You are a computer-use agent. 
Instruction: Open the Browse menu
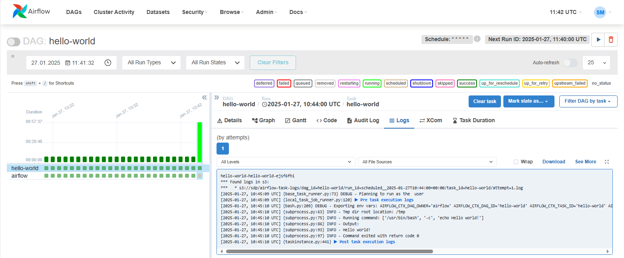(232, 12)
